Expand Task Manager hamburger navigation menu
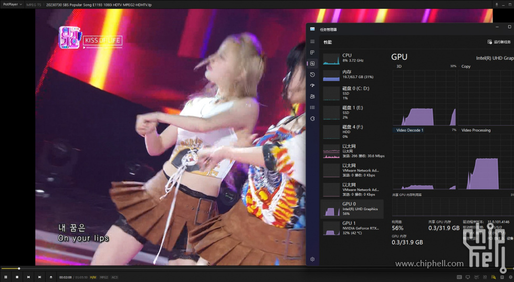Image resolution: width=514 pixels, height=282 pixels. pyautogui.click(x=312, y=41)
